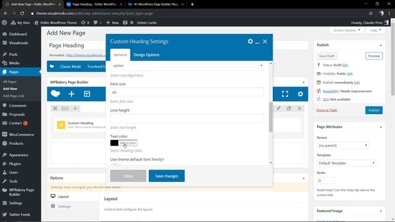
Task: Click the New content admin bar item
Action: [112, 22]
